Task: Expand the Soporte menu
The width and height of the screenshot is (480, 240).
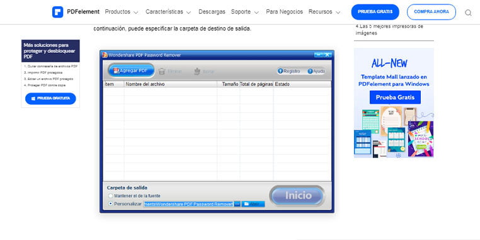Action: pos(245,12)
